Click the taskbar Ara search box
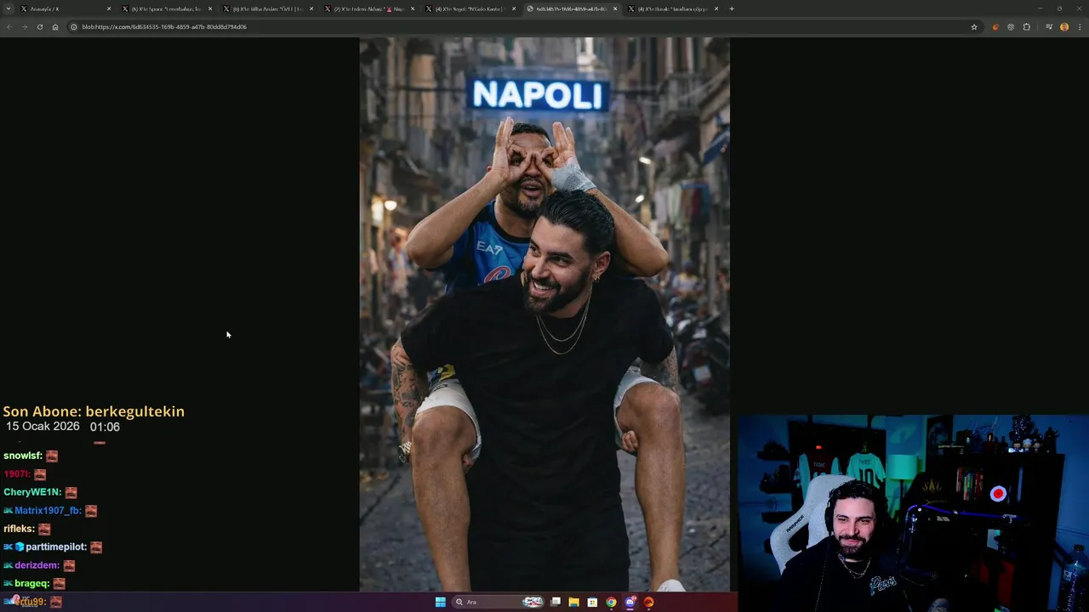The image size is (1089, 612). point(499,602)
